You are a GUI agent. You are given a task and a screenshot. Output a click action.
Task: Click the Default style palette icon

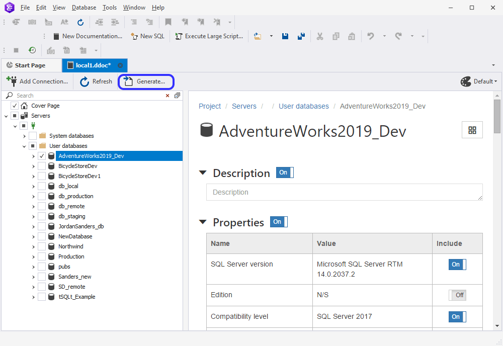click(466, 81)
